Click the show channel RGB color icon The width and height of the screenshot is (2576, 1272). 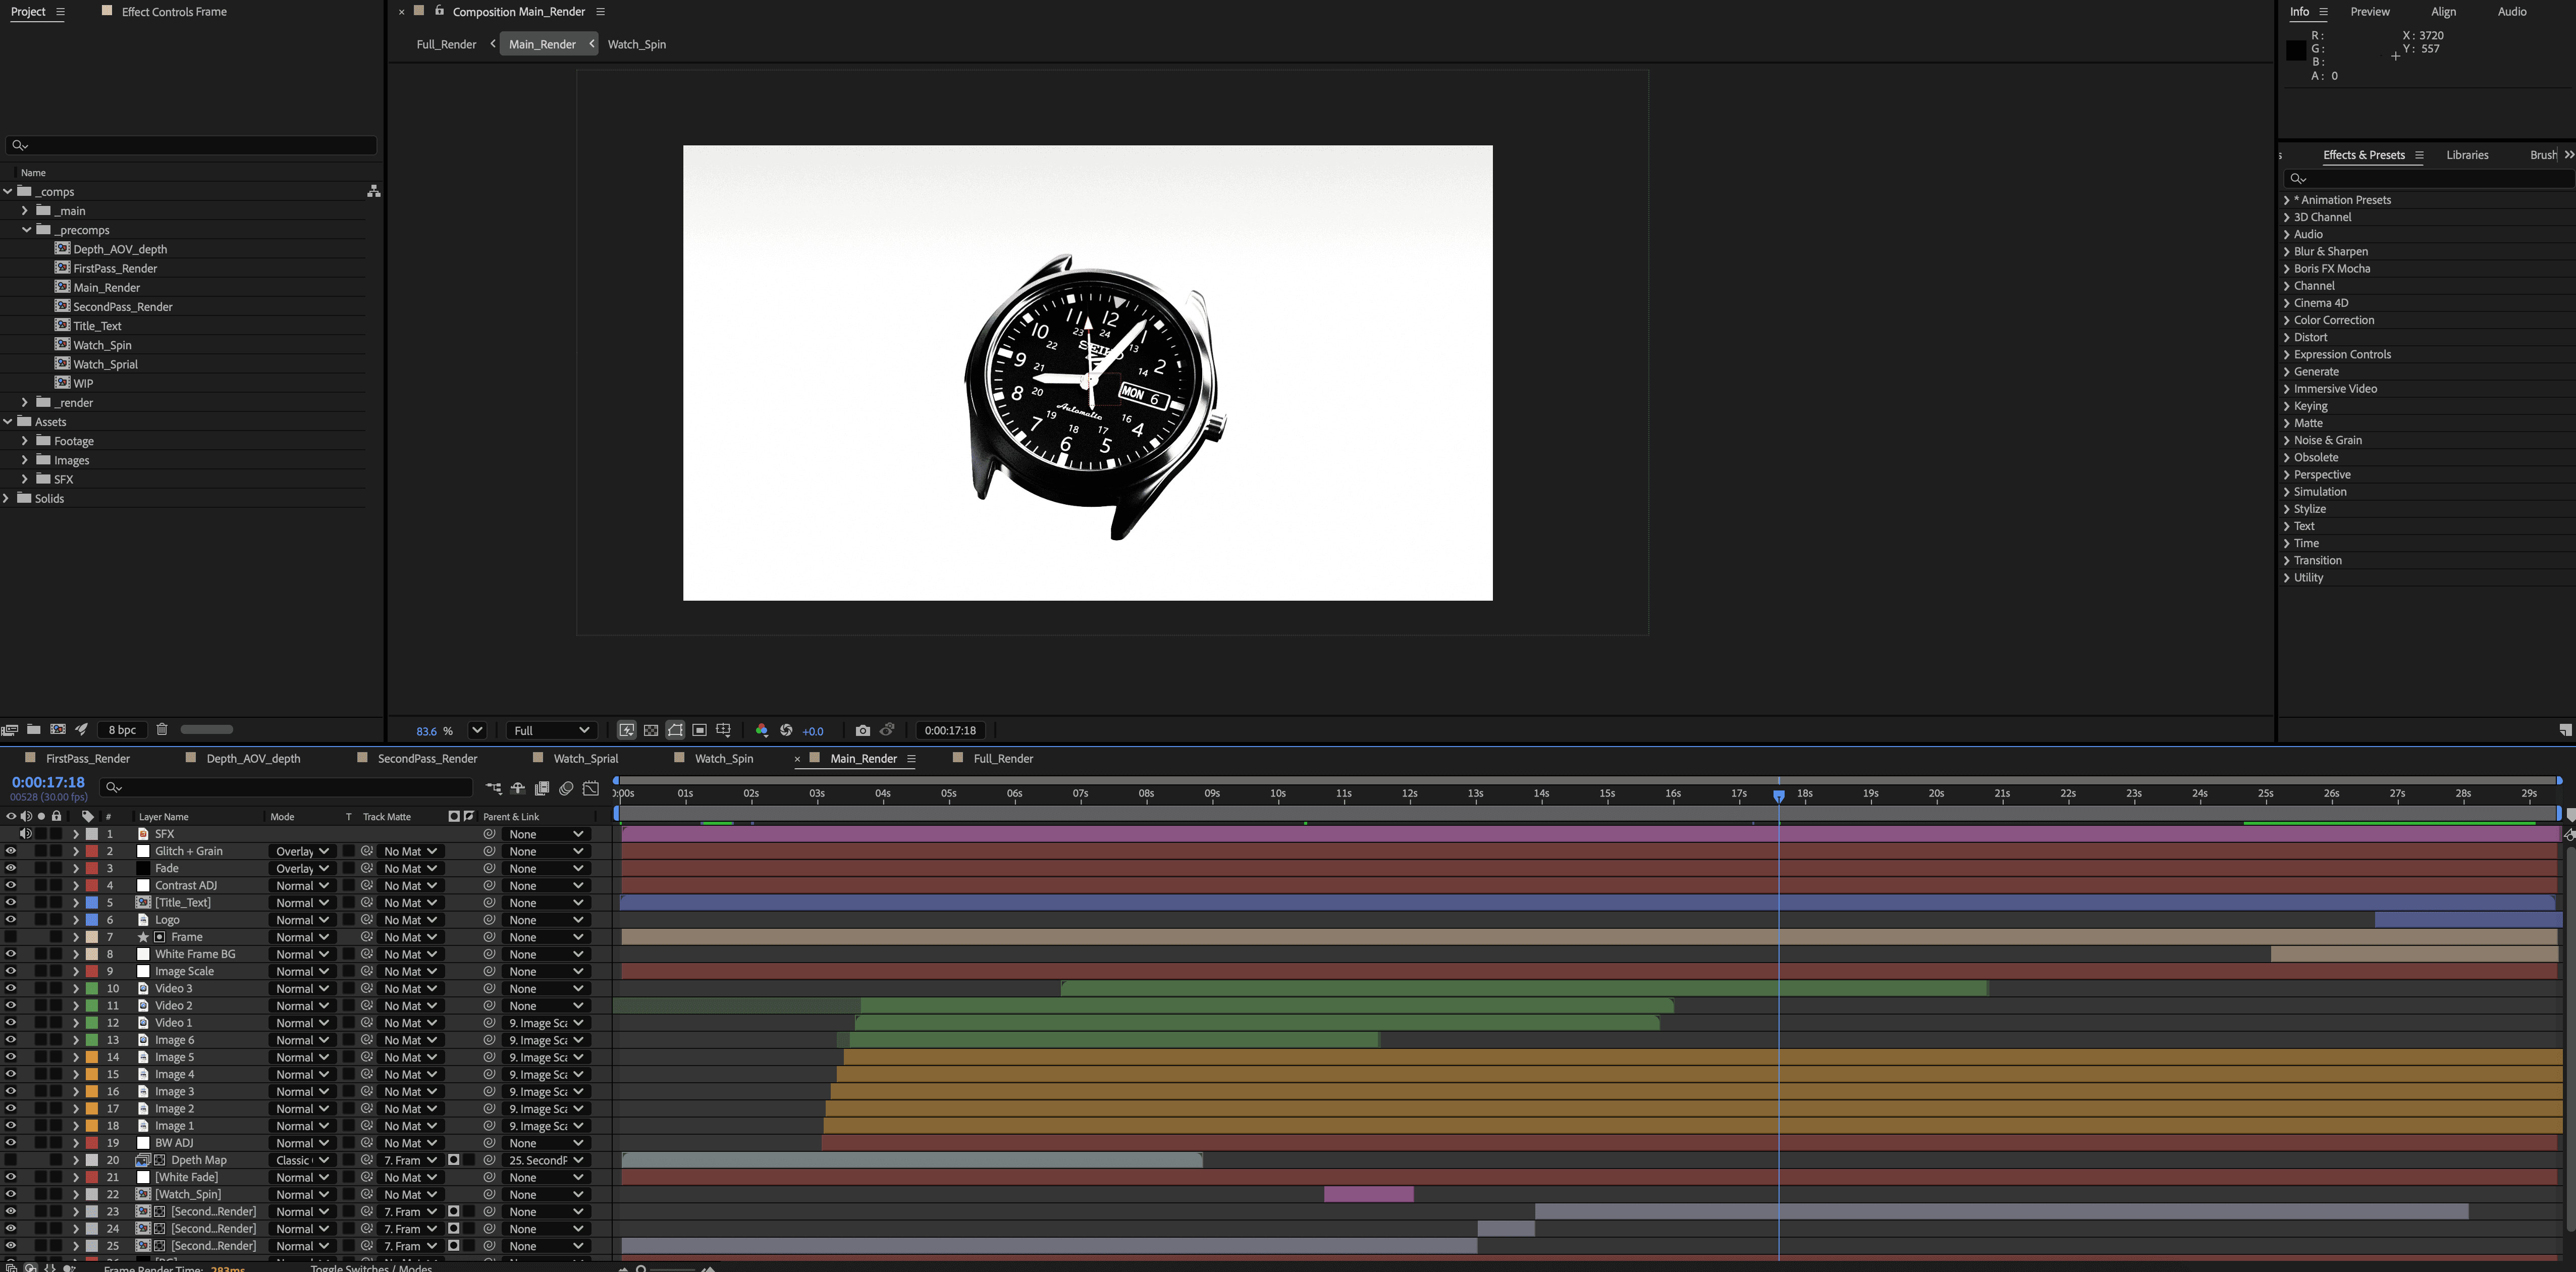(762, 730)
